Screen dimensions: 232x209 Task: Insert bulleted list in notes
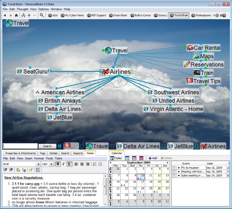click(x=95, y=164)
